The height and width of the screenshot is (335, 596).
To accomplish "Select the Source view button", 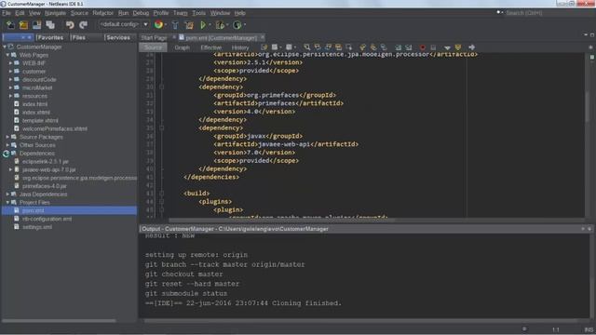I will tap(153, 47).
